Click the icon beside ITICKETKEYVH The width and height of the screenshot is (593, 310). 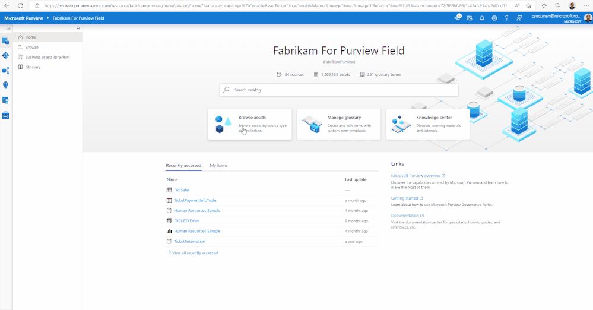tap(169, 221)
